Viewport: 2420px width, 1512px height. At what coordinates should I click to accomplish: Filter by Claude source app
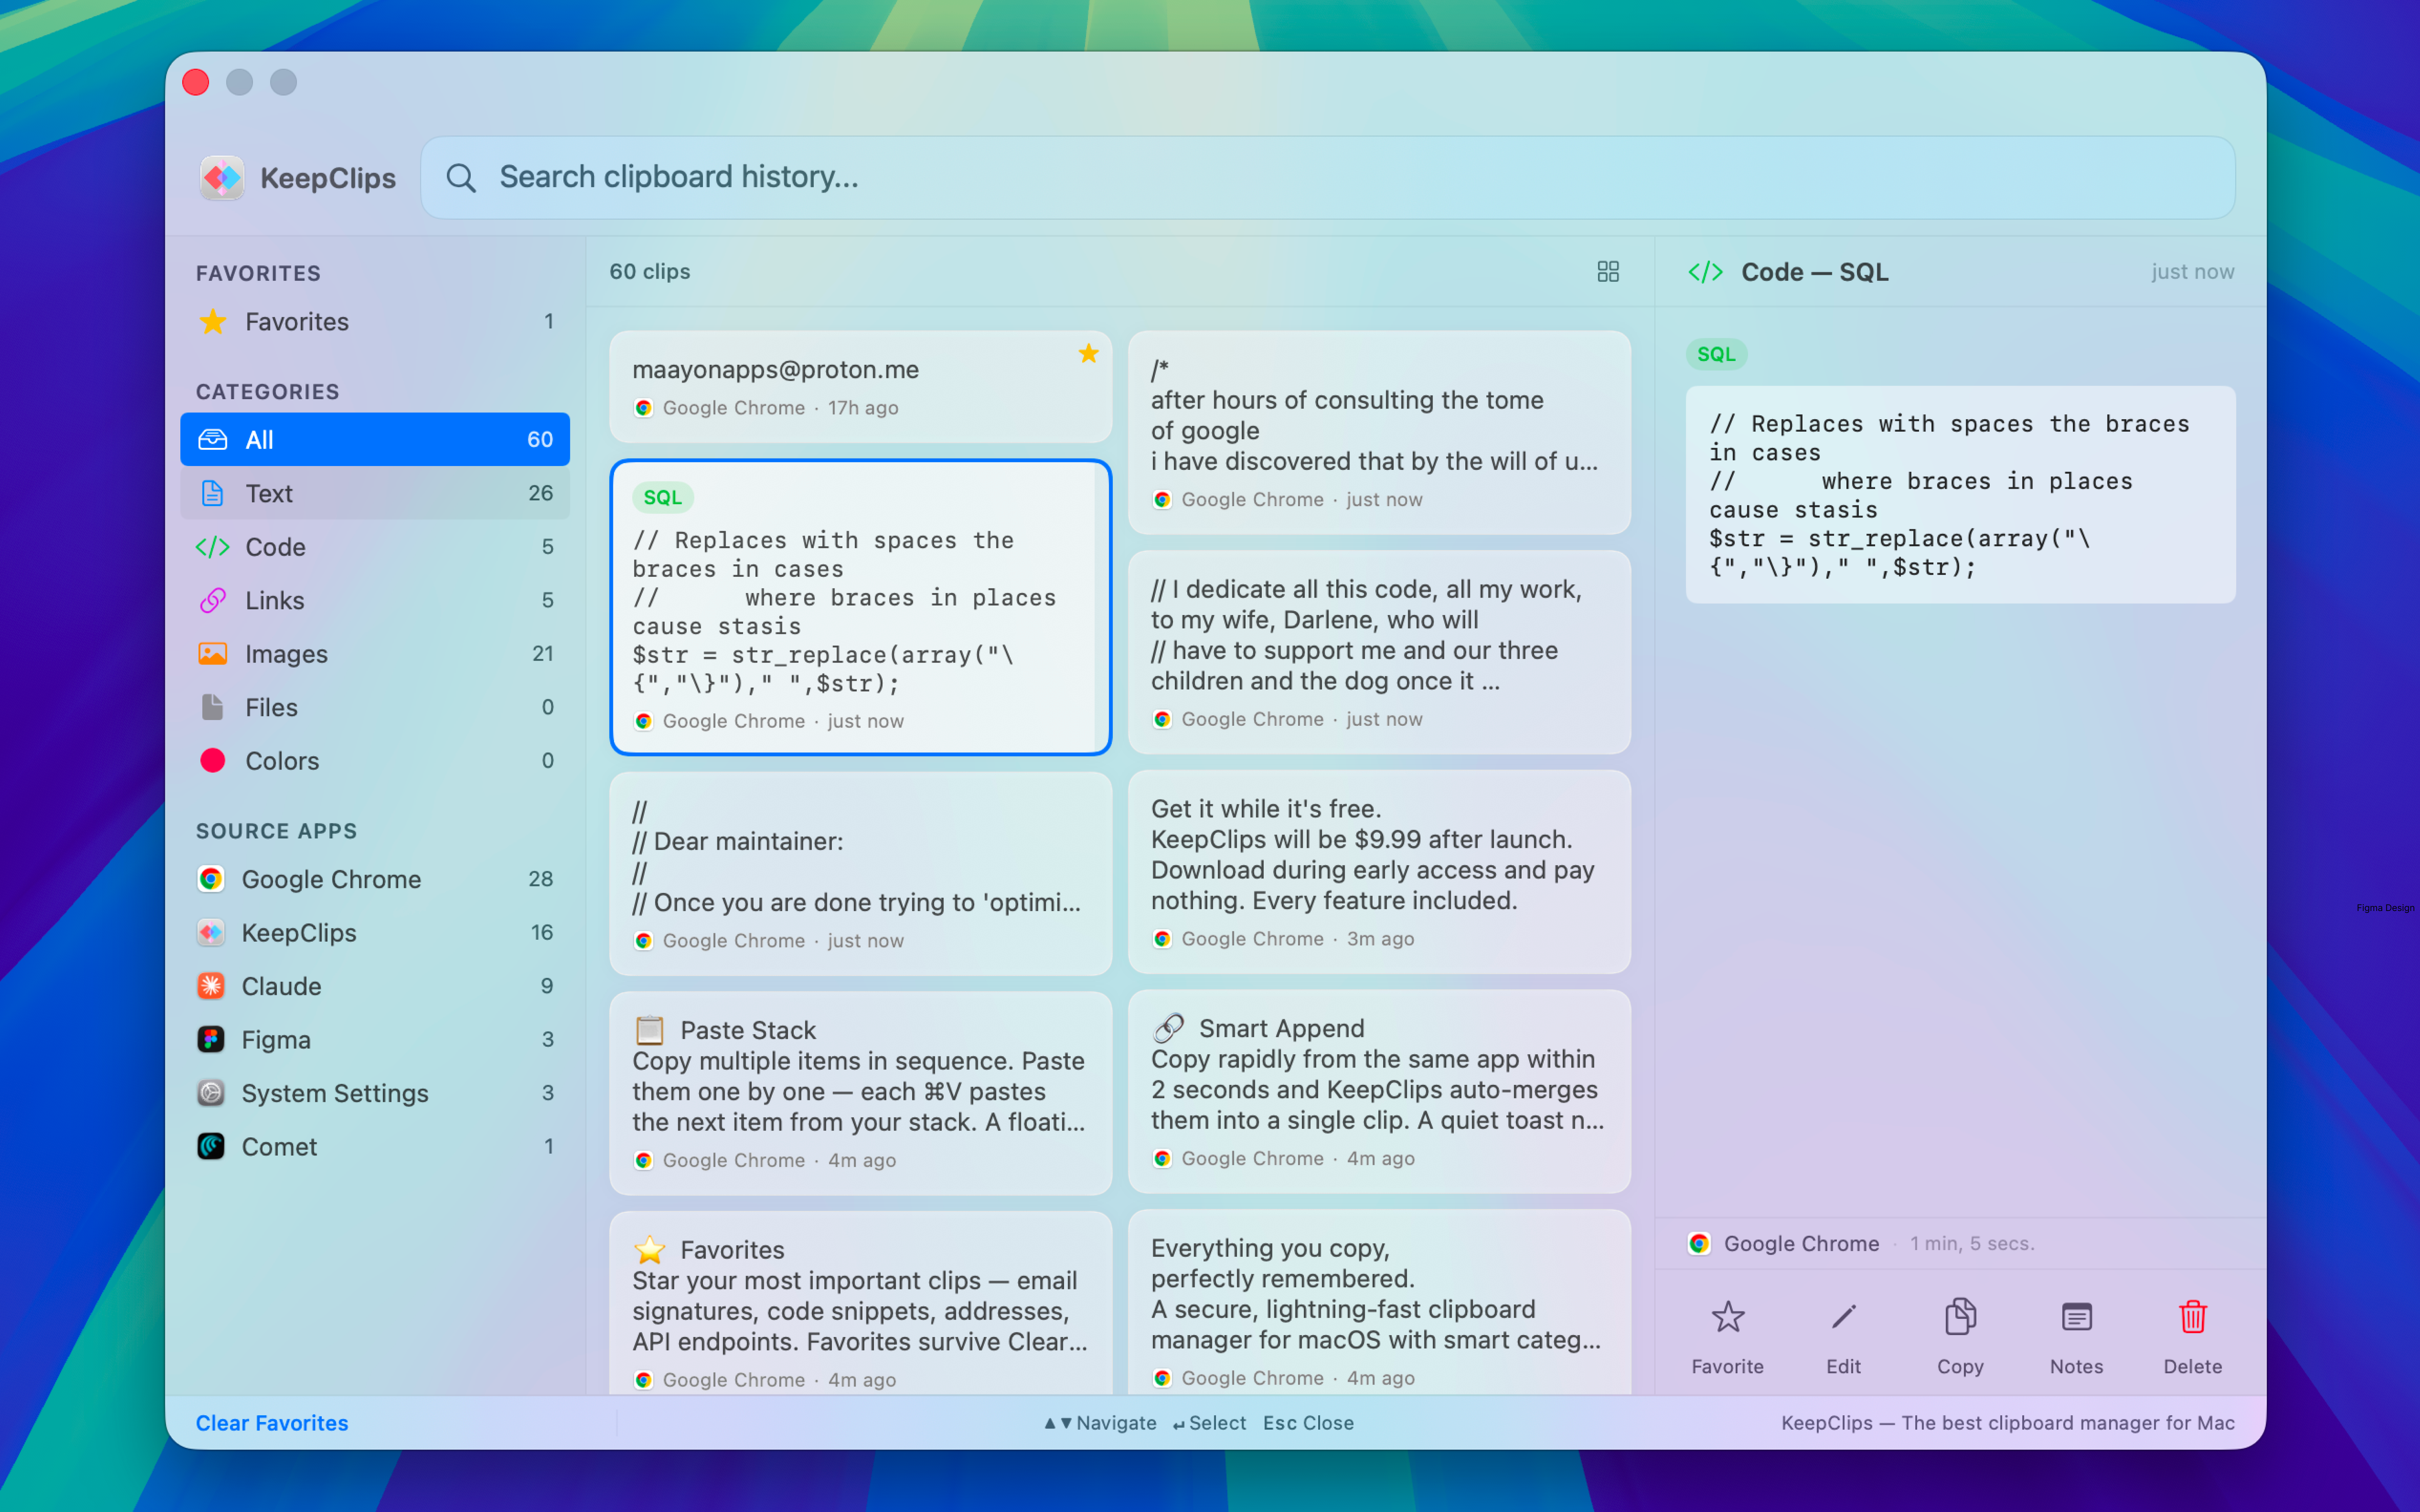point(375,986)
